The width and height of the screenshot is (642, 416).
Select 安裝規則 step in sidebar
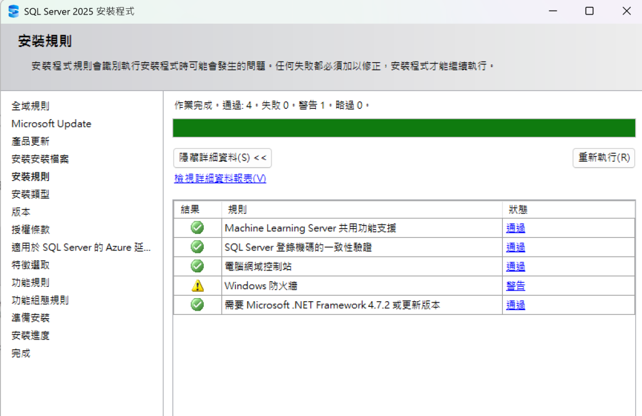(30, 177)
